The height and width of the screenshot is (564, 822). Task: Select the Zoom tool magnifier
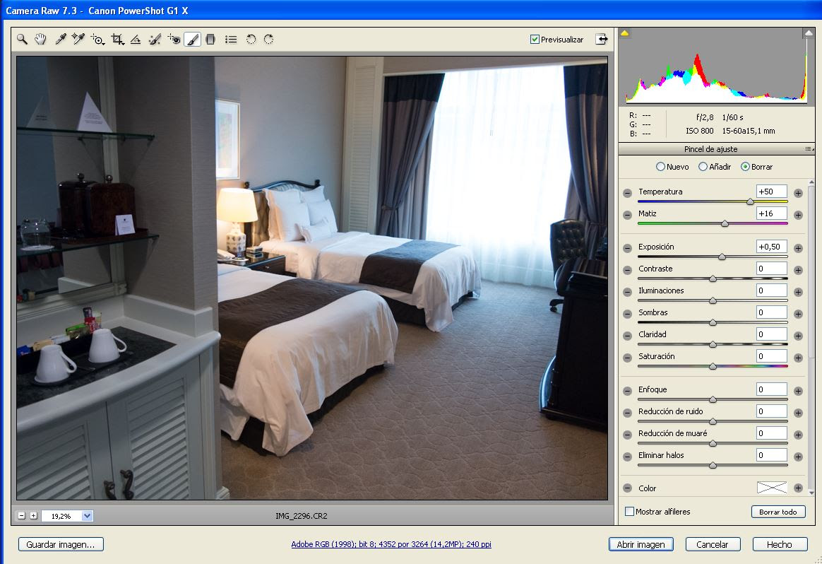coord(22,40)
